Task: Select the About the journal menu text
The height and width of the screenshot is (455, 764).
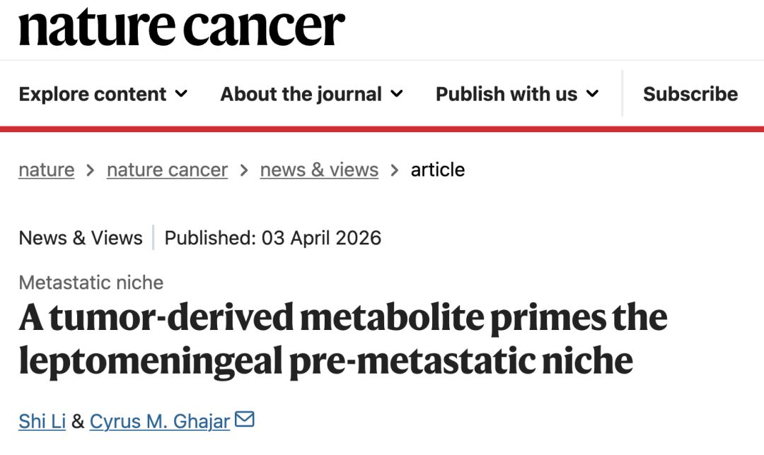Action: pos(301,94)
